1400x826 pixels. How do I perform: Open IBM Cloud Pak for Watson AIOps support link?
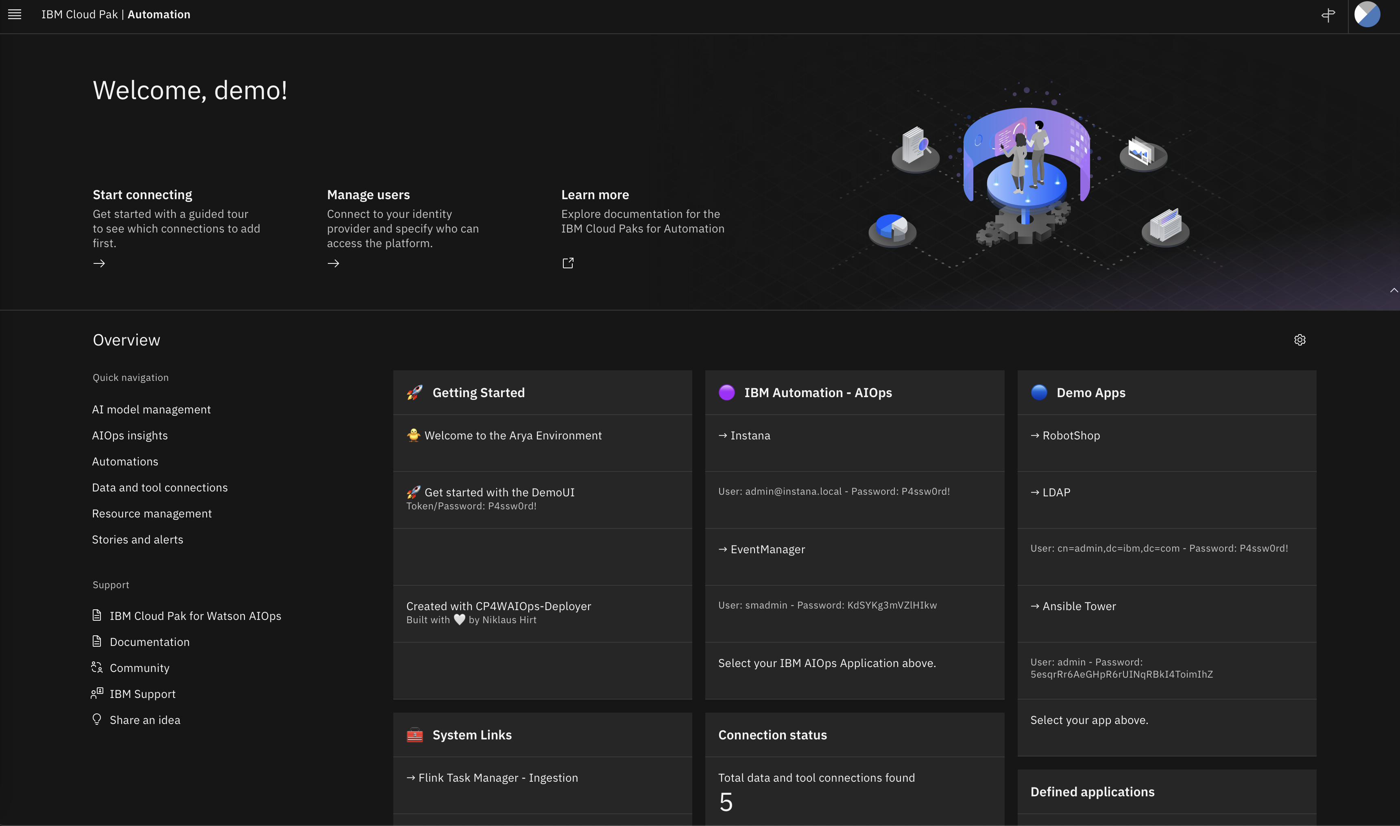pyautogui.click(x=196, y=616)
